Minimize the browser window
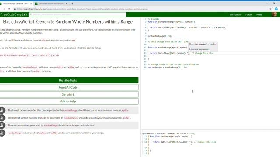280x157 pixels. coord(267,3)
